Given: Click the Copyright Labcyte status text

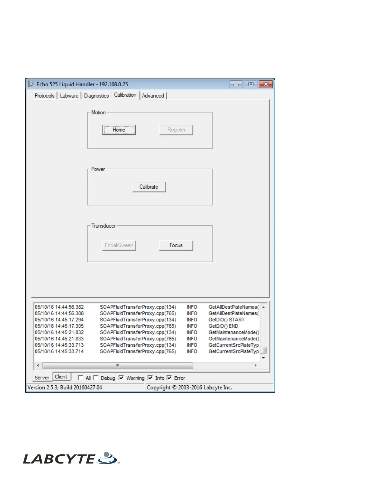Looking at the screenshot, I should click(189, 387).
